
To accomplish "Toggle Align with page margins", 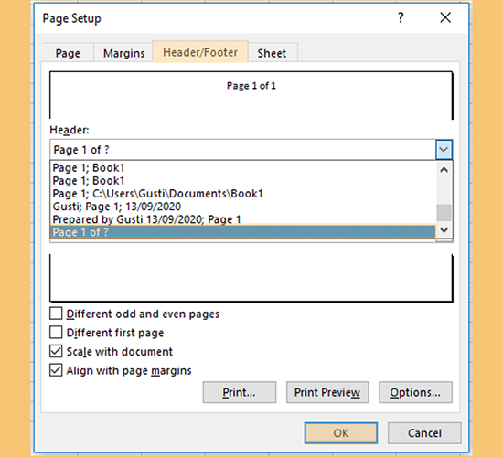I will [56, 370].
